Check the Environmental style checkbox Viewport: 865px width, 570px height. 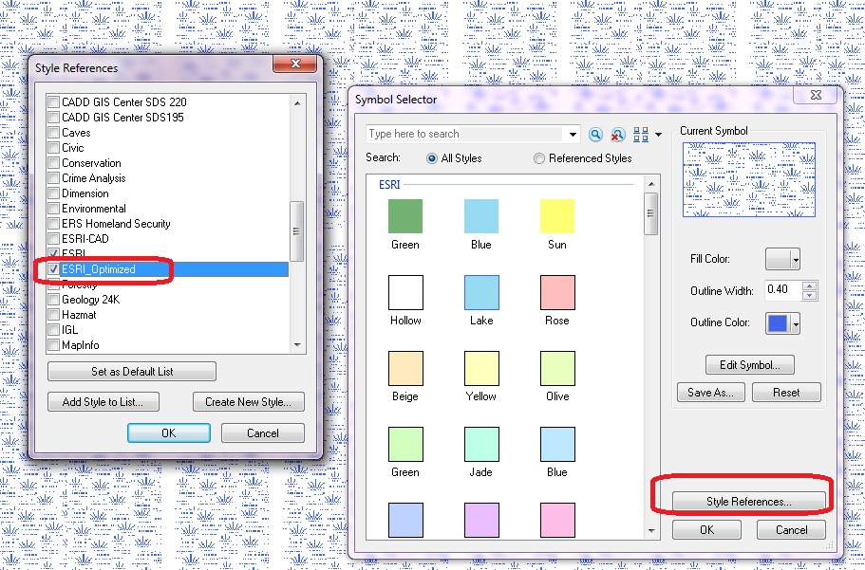[53, 209]
